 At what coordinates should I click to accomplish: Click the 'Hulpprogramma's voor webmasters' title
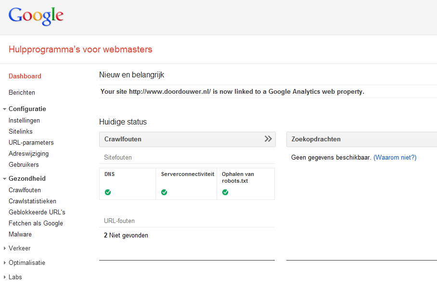coord(80,50)
